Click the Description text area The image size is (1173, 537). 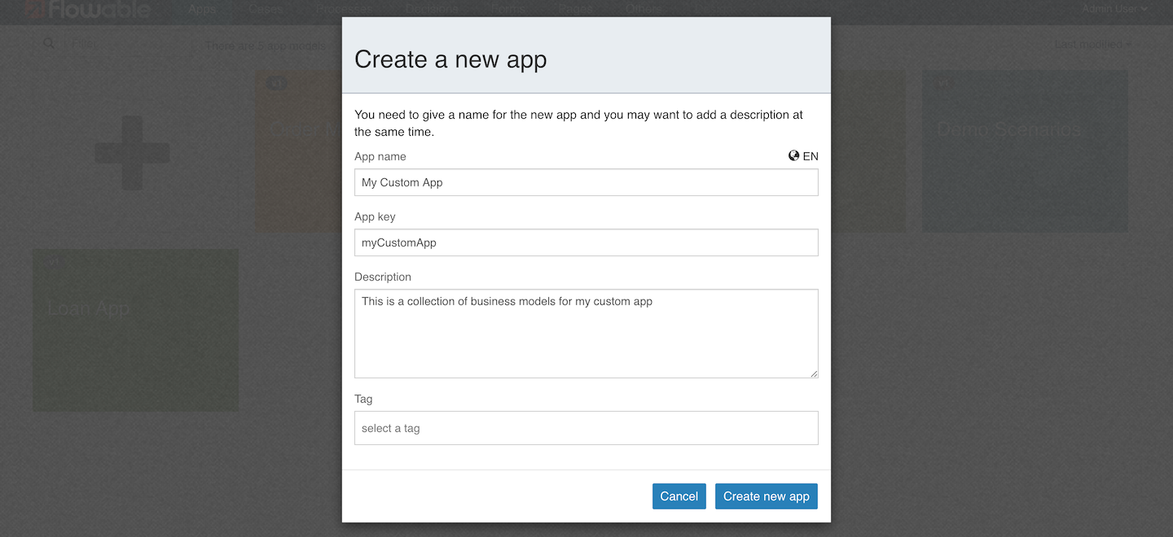pos(586,334)
